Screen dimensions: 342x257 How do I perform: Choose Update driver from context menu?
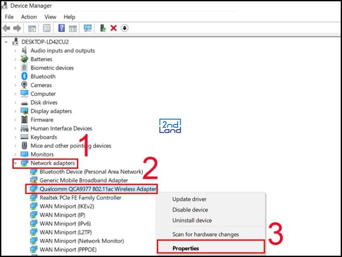click(190, 199)
